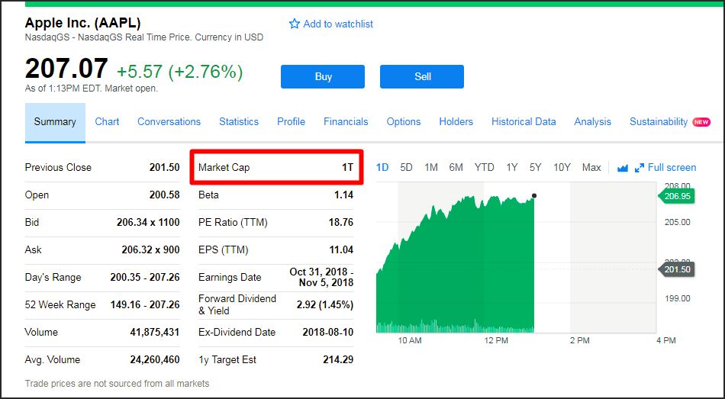This screenshot has height=399, width=725.
Task: Open the Conversations tab
Action: click(x=169, y=121)
